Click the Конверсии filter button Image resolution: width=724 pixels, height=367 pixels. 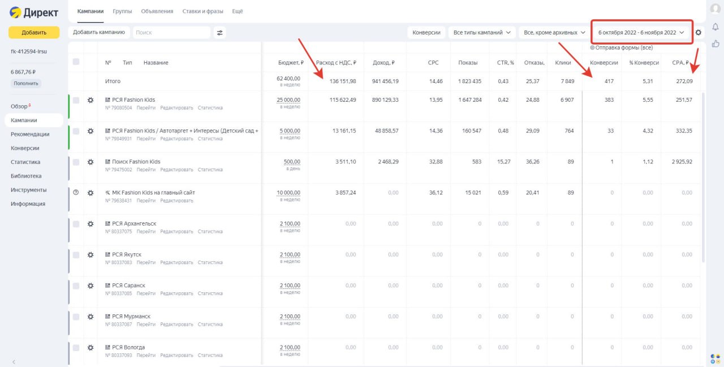426,33
